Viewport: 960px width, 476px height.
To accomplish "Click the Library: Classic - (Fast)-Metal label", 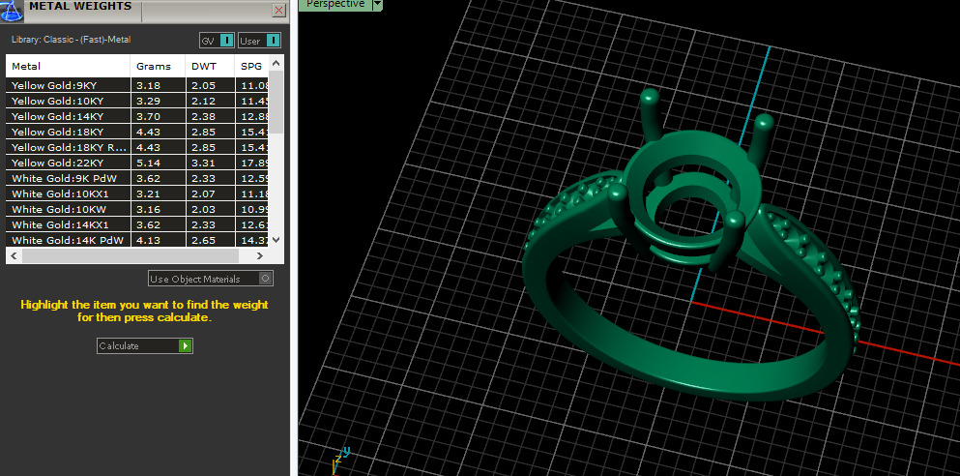I will (71, 40).
